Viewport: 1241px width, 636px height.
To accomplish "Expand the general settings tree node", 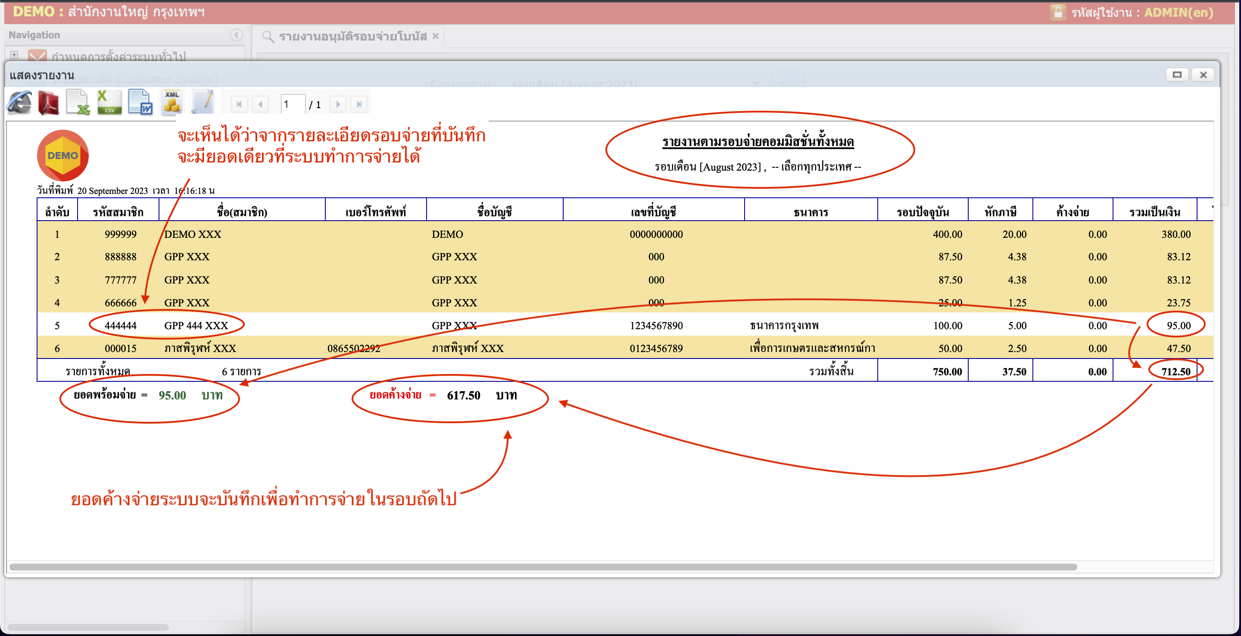I will [x=14, y=55].
